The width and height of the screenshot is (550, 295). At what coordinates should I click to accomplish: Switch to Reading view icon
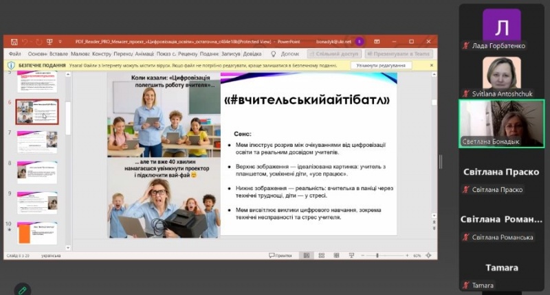(x=336, y=255)
